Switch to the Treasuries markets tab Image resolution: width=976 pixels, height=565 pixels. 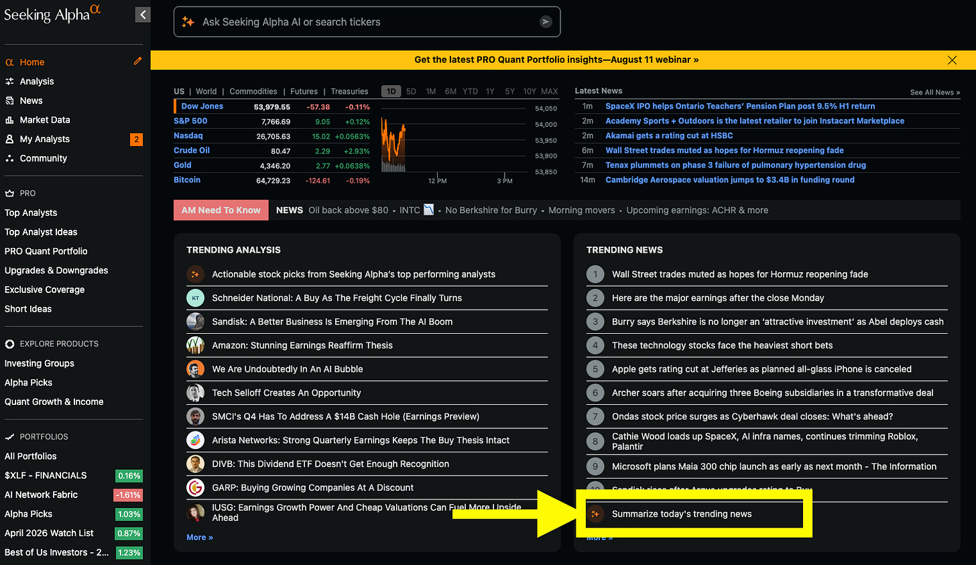pyautogui.click(x=349, y=91)
